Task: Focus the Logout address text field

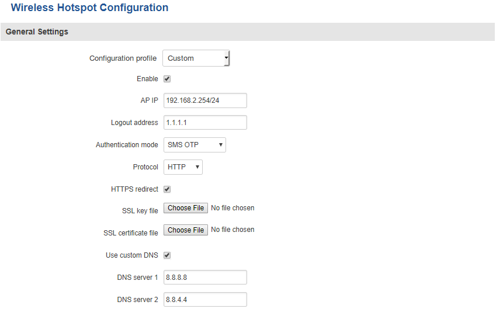Action: (x=205, y=123)
